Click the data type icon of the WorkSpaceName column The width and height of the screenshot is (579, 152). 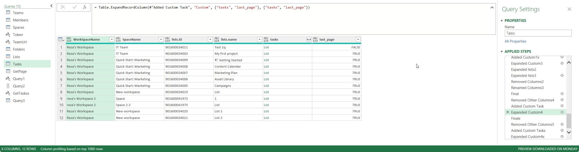tap(69, 40)
